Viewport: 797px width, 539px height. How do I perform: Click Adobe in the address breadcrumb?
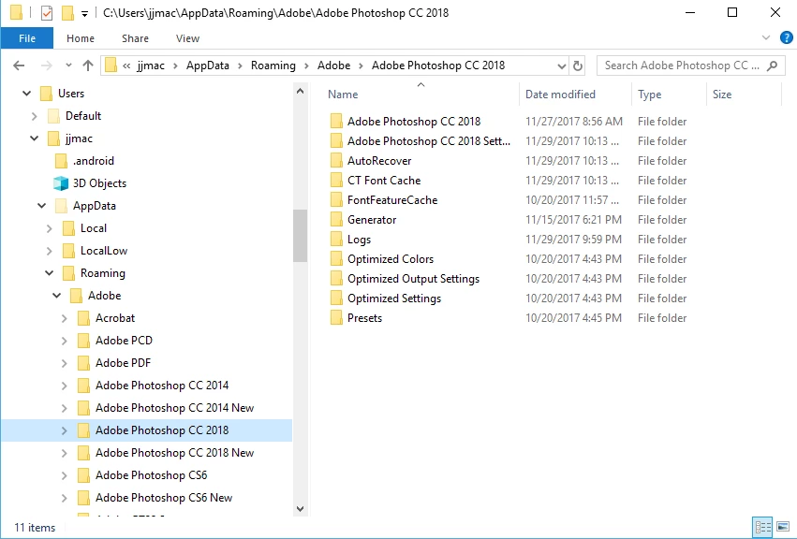[334, 66]
